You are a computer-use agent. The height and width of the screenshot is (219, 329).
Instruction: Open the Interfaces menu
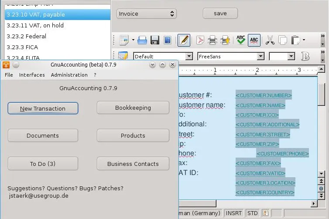(x=32, y=75)
